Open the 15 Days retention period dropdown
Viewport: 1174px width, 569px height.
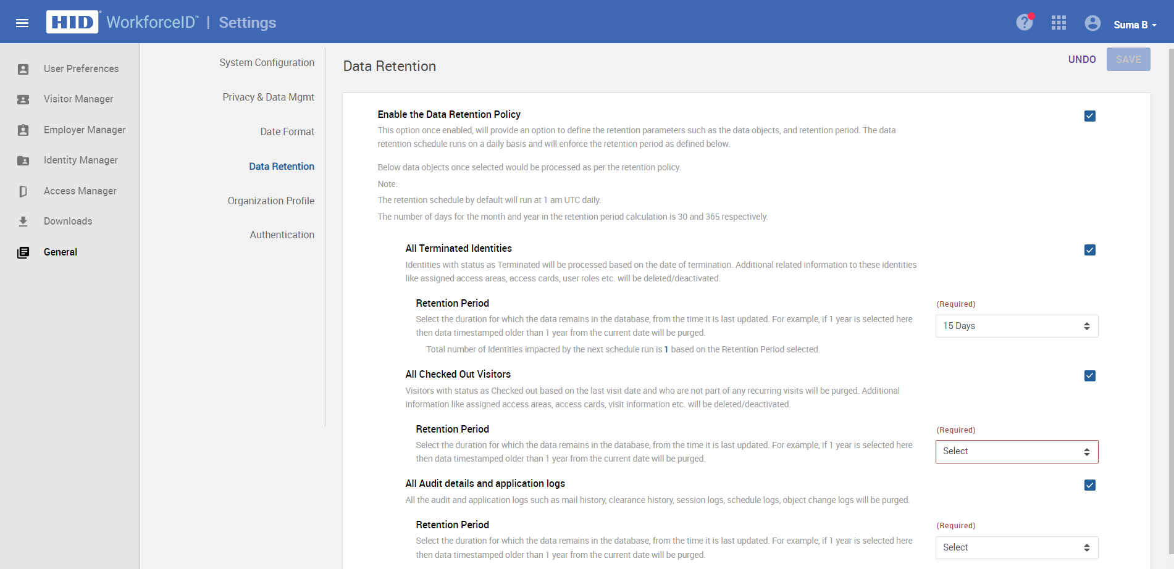[x=1017, y=326]
